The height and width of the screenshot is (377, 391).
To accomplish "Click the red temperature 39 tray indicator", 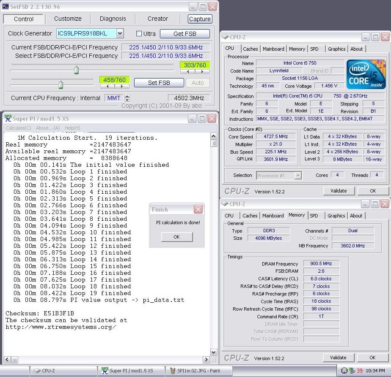I will (x=359, y=371).
